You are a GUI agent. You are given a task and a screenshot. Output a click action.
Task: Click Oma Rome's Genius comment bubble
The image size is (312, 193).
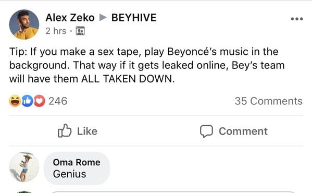(77, 168)
